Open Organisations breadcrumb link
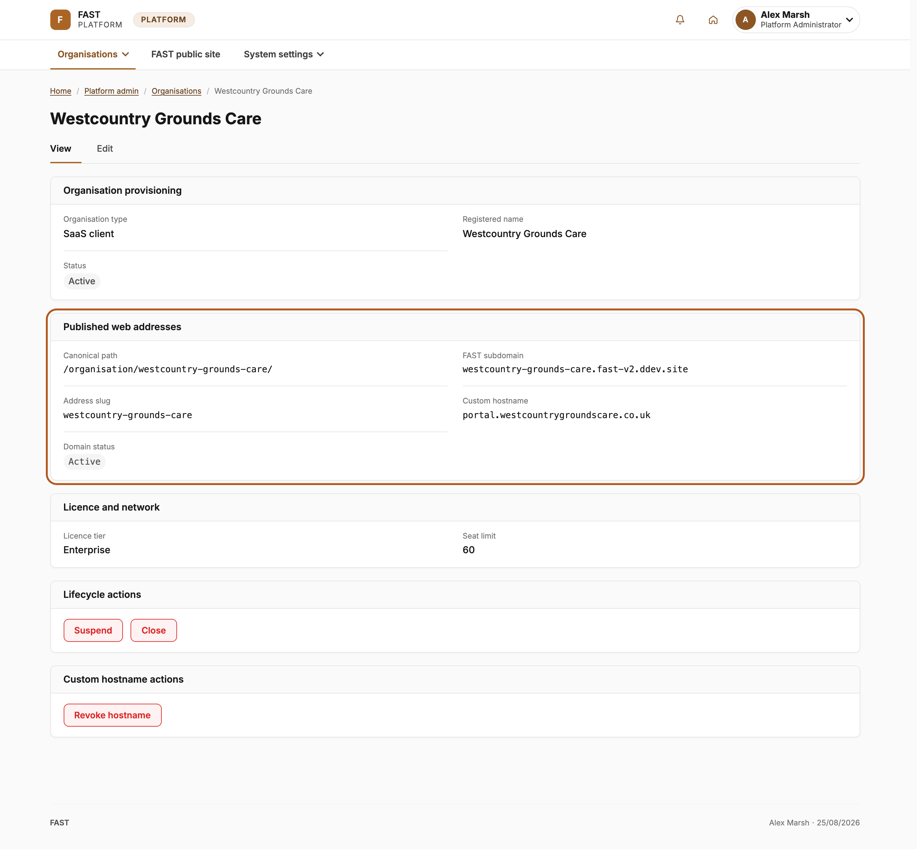The image size is (917, 849). (176, 91)
